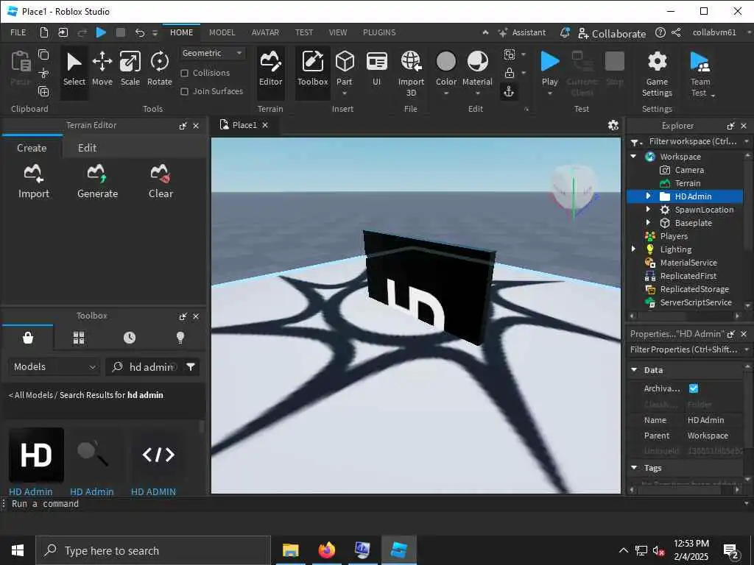
Task: Switch to the TEST ribbon tab
Action: [304, 32]
